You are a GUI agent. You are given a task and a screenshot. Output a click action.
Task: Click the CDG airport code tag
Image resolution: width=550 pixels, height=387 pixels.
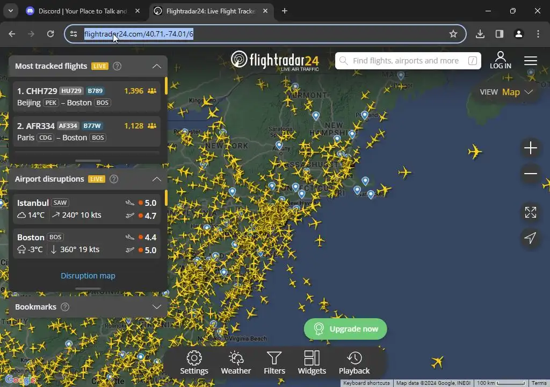[46, 138]
